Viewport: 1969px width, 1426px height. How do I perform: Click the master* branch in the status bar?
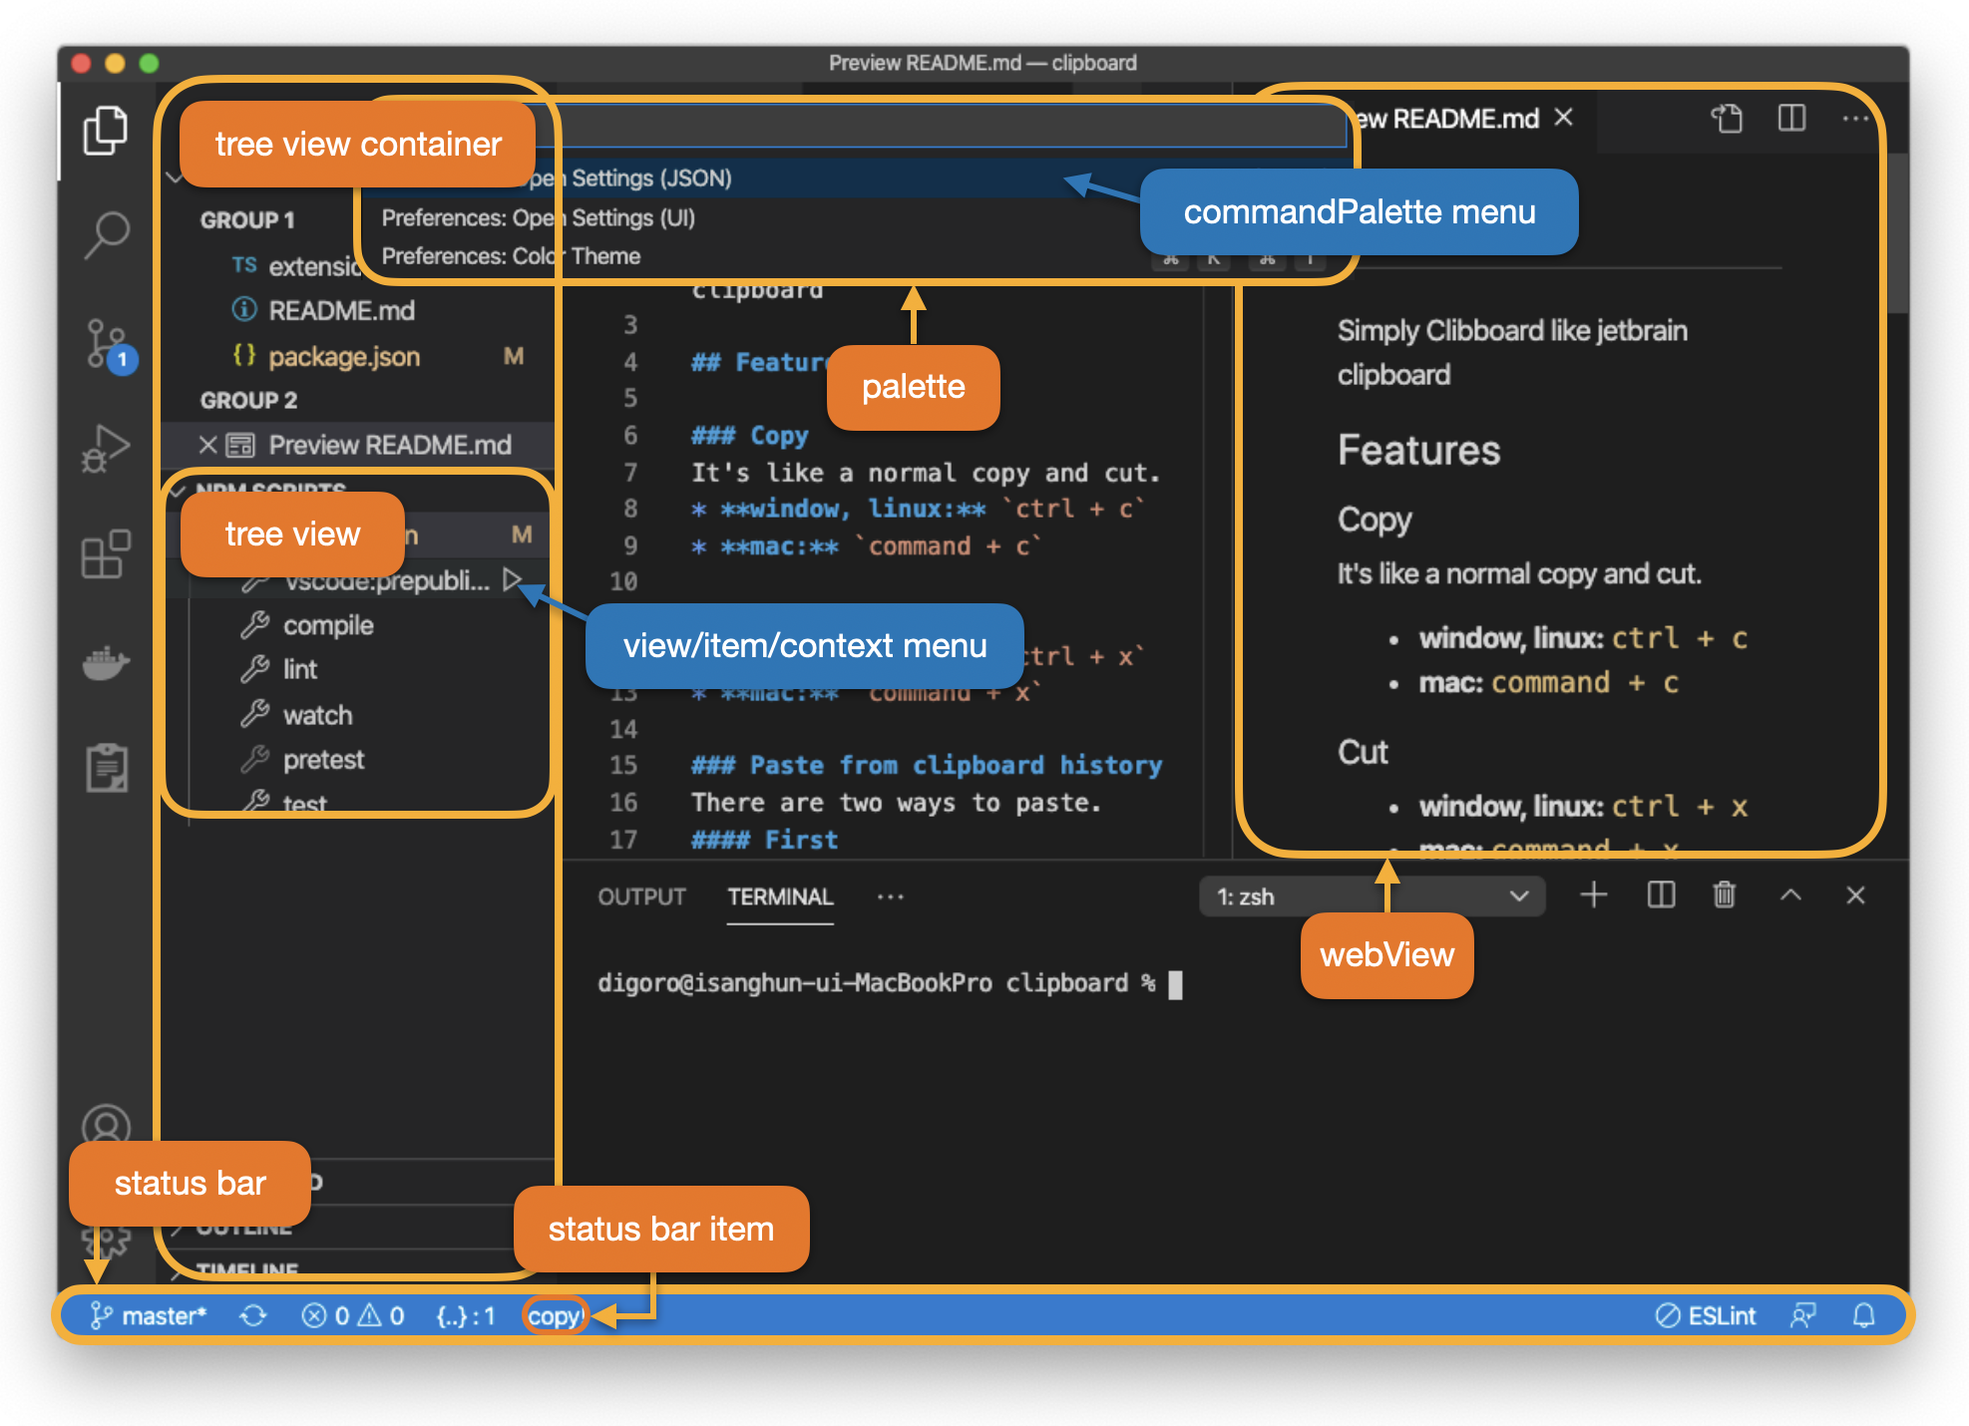coord(148,1315)
